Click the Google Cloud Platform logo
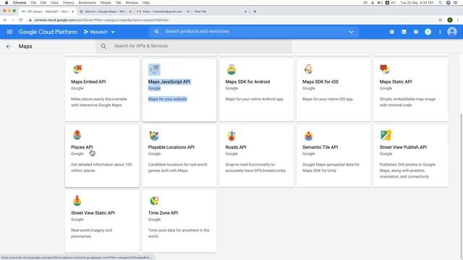Image resolution: width=463 pixels, height=260 pixels. [x=48, y=32]
